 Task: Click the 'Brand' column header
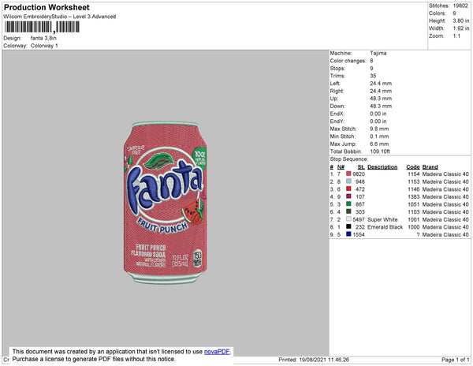click(x=430, y=167)
